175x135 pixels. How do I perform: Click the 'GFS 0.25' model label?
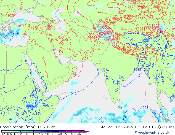pos(47,127)
